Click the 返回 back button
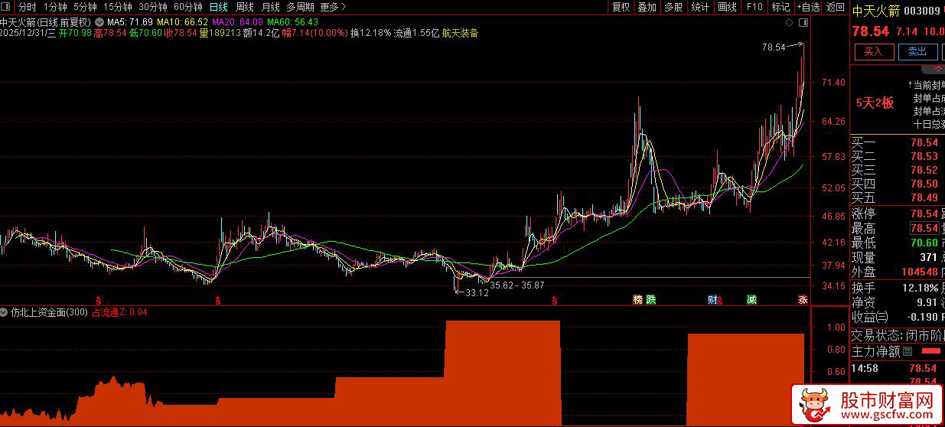 click(835, 7)
